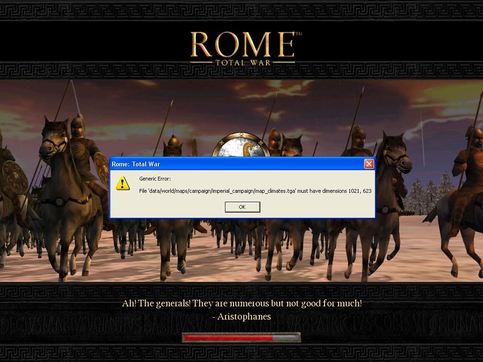Image resolution: width=483 pixels, height=362 pixels.
Task: Click the round horse shield emblem
Action: click(x=241, y=145)
